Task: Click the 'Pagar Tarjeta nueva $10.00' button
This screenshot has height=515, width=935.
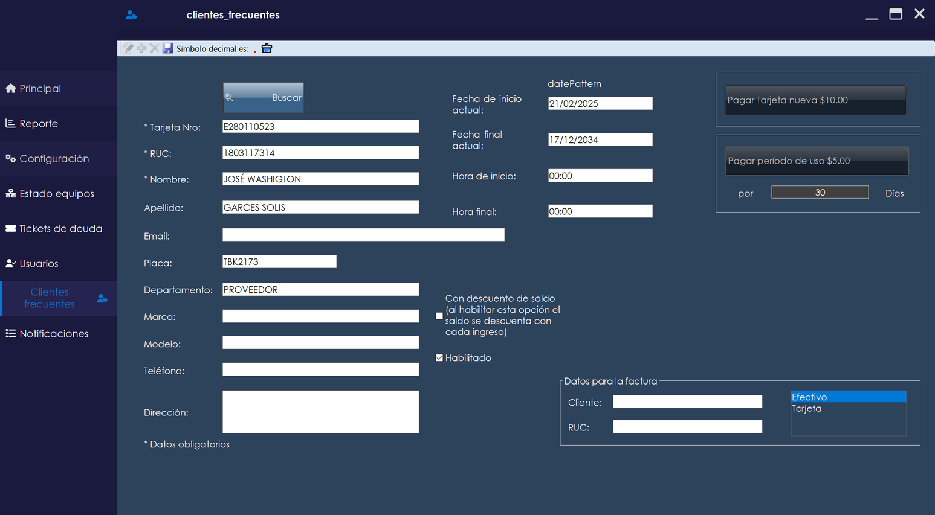Action: coord(815,99)
